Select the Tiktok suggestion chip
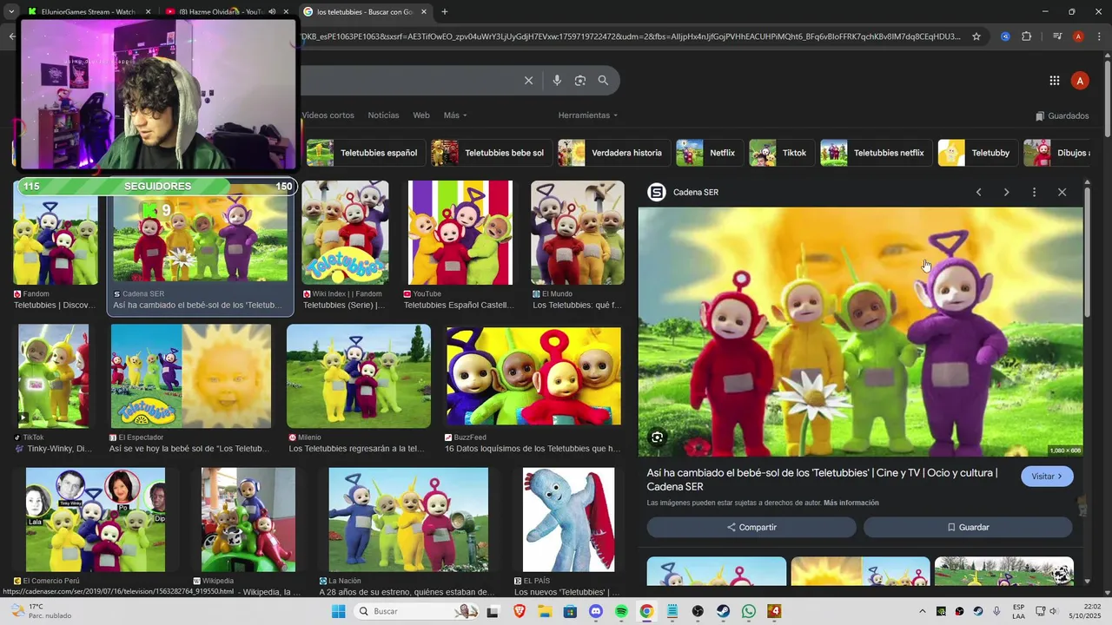 [x=782, y=153]
